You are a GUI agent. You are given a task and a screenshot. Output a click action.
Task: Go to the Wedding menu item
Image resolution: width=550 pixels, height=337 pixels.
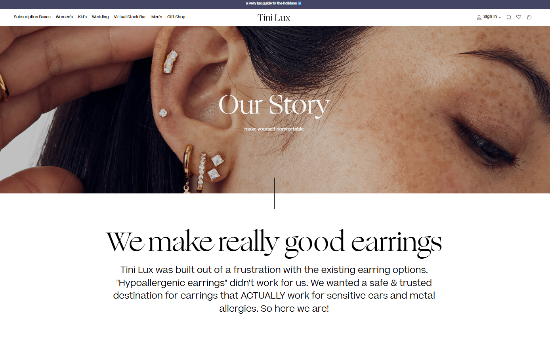[100, 17]
